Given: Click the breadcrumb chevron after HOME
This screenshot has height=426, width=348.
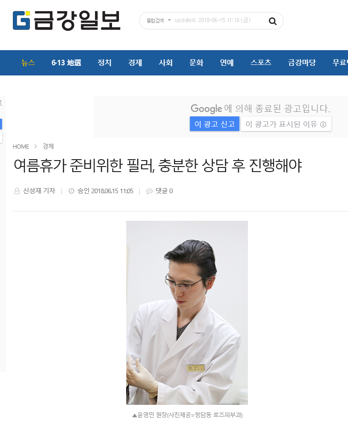Looking at the screenshot, I should click(35, 146).
